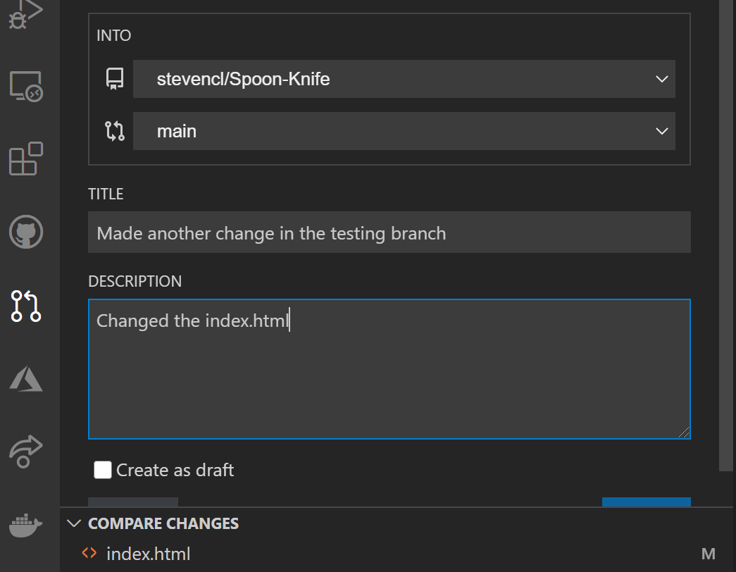This screenshot has width=736, height=572.
Task: Click the INTO section label
Action: (113, 36)
